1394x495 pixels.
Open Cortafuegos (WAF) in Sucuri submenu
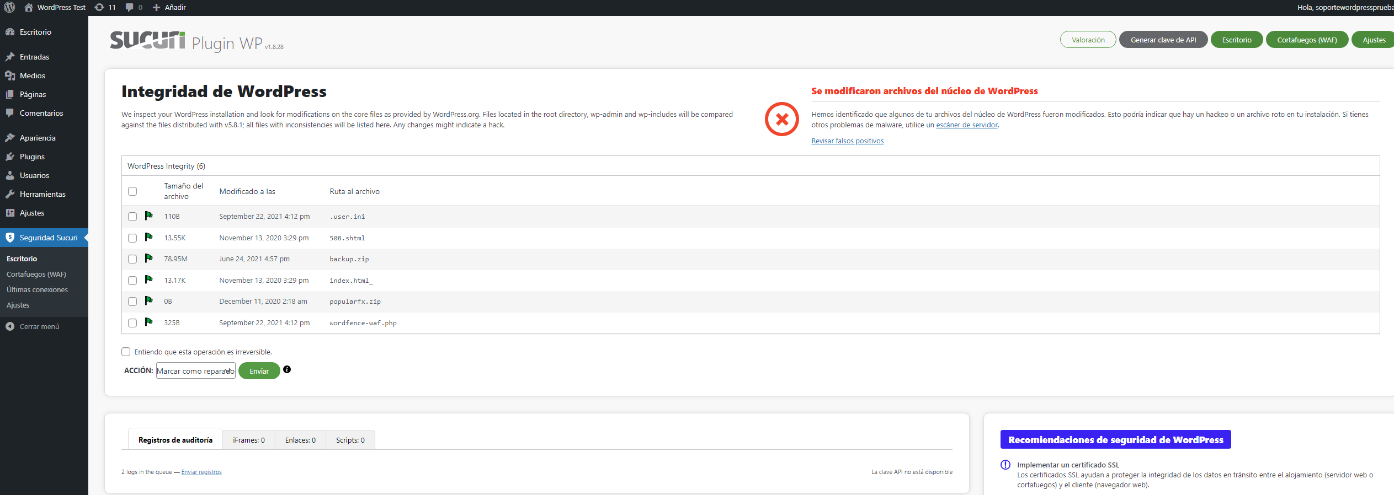pyautogui.click(x=36, y=274)
